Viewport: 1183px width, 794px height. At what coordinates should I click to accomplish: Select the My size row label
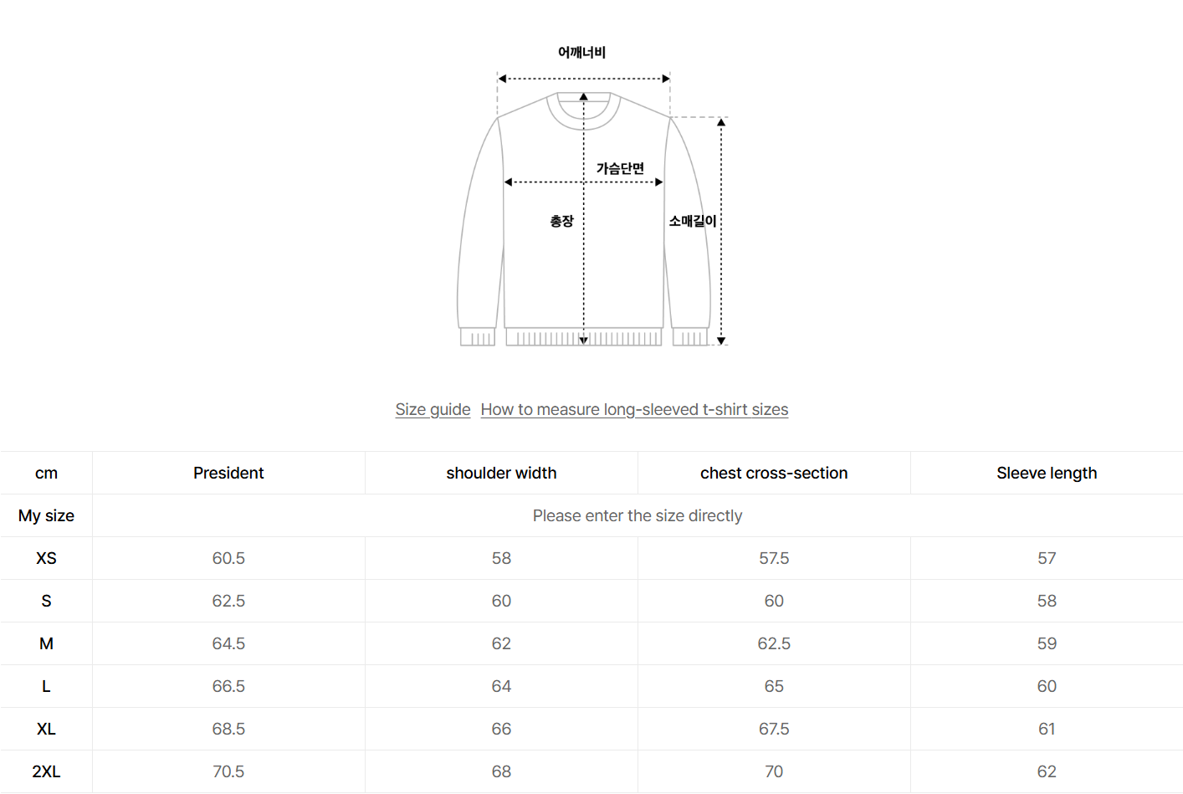click(46, 515)
